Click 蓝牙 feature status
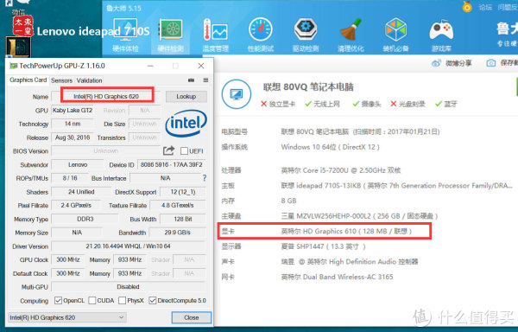Viewport: 518px width, 332px height. [446, 104]
